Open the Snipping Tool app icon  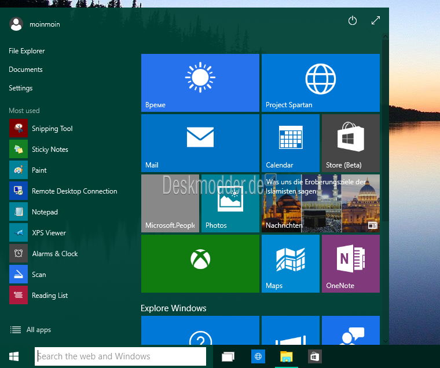[x=19, y=128]
